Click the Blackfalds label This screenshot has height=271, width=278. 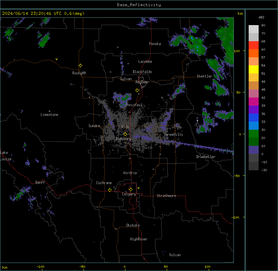142,72
